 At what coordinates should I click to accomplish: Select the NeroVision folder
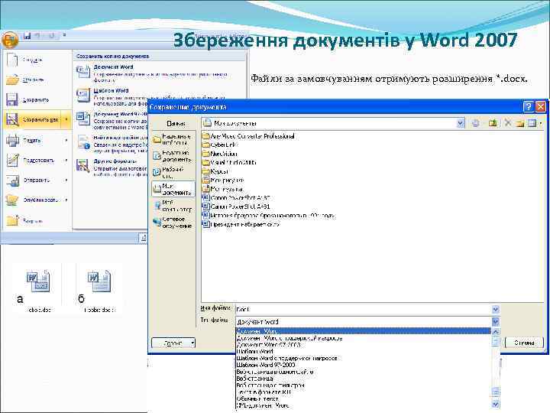pyautogui.click(x=220, y=154)
